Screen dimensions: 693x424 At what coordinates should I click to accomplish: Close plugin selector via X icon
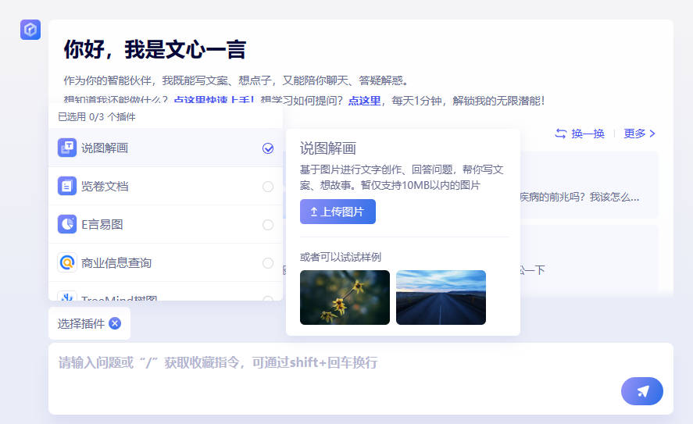(x=115, y=323)
